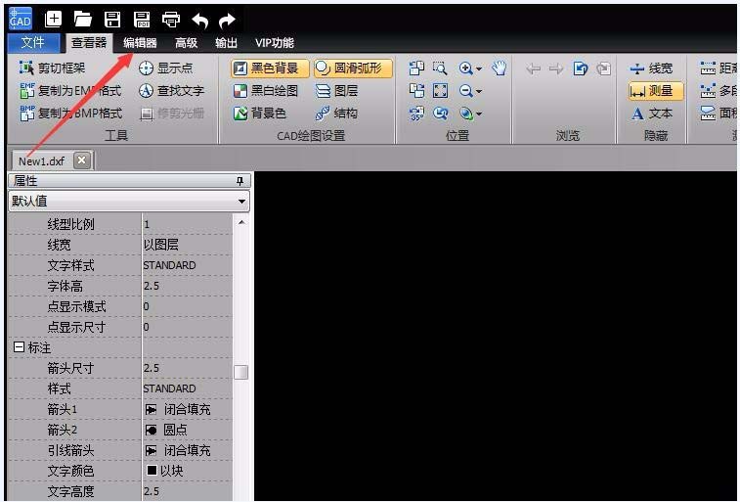740x502 pixels.
Task: Open the 图层 layers dialog
Action: (x=336, y=91)
